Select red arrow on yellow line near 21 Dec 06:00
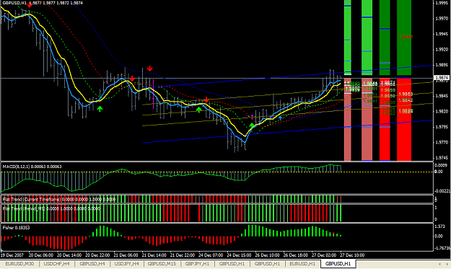Image resolution: width=451 pixels, height=269 pixels. pos(132,79)
